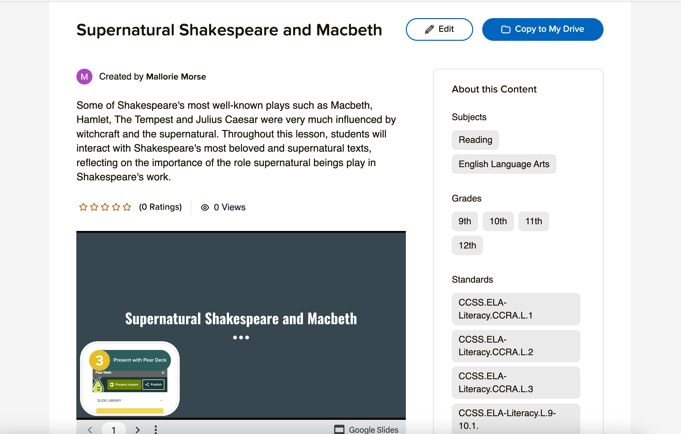Click Present Lesson in Pear Deck card
The image size is (681, 434).
(x=124, y=384)
